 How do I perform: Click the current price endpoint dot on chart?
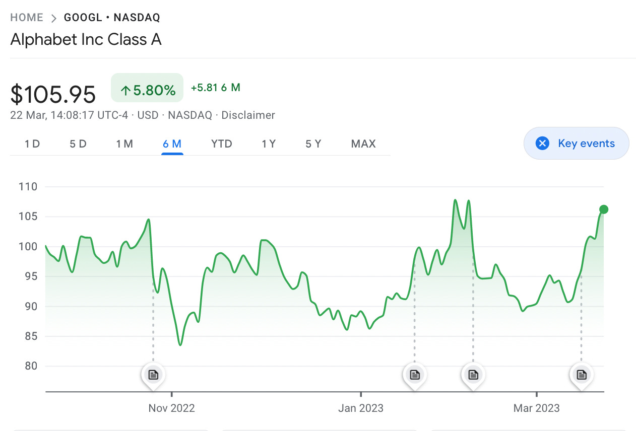(604, 209)
